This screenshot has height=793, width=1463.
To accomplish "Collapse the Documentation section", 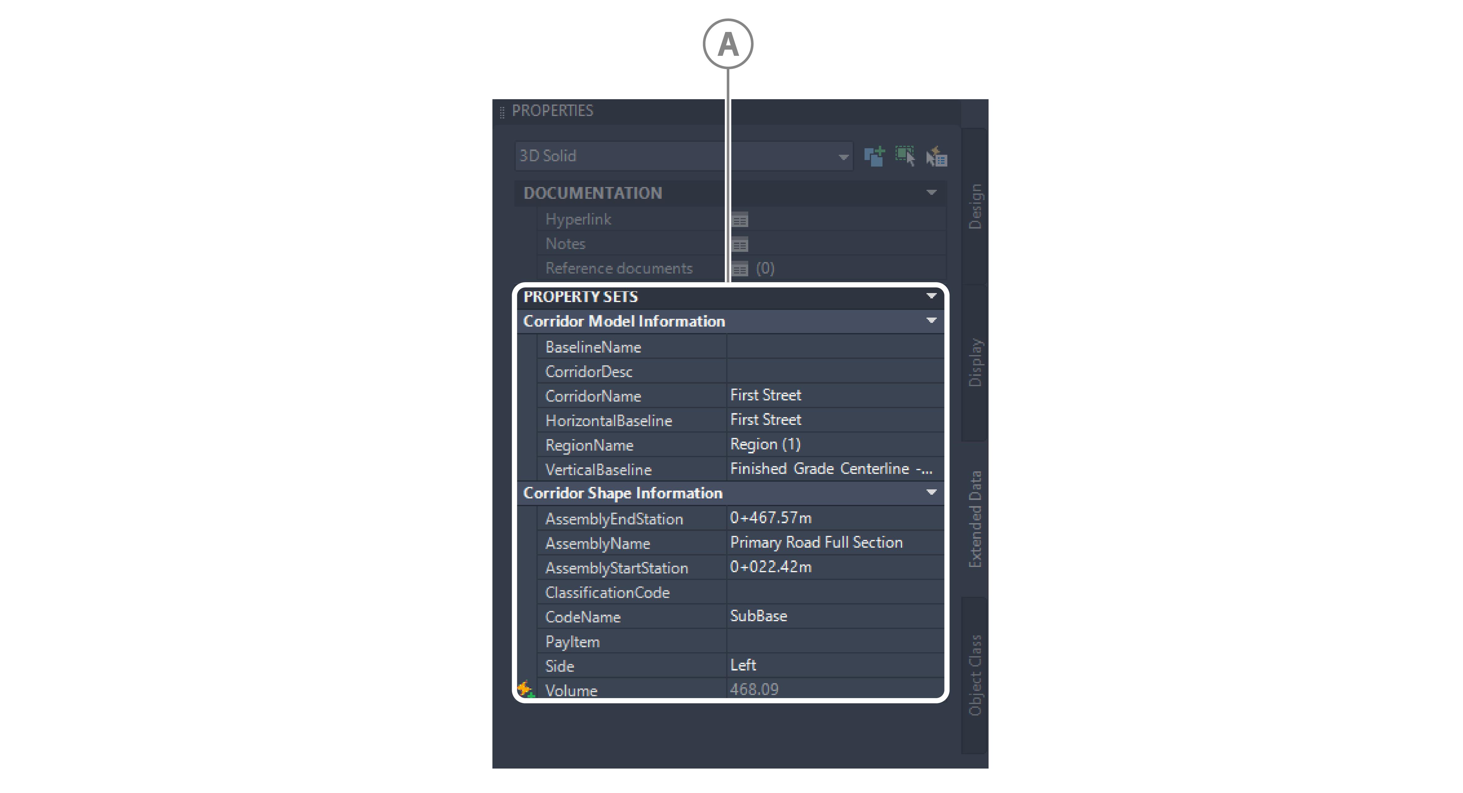I will (932, 193).
